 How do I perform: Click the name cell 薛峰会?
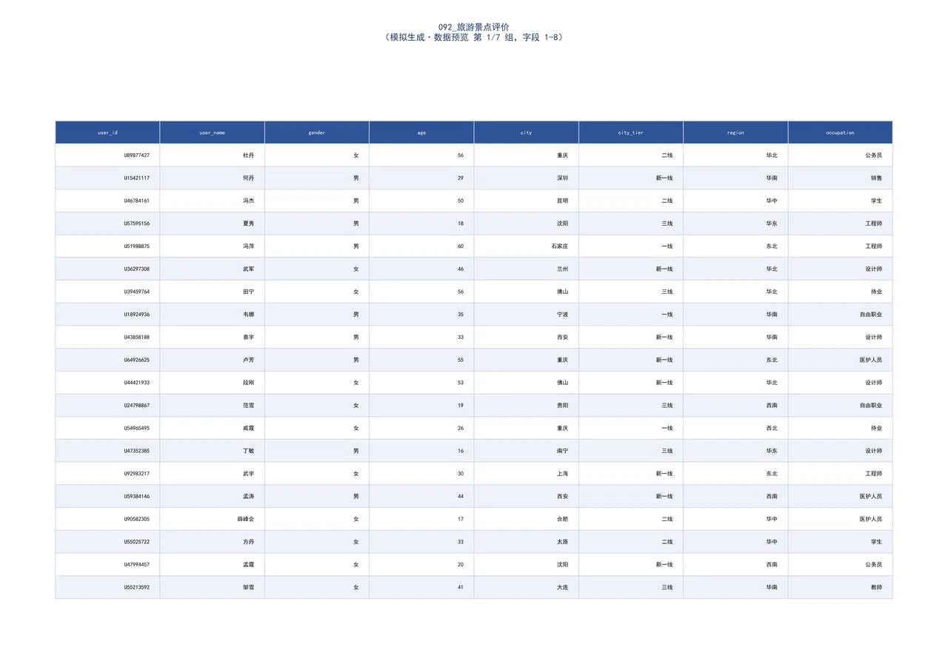[212, 519]
